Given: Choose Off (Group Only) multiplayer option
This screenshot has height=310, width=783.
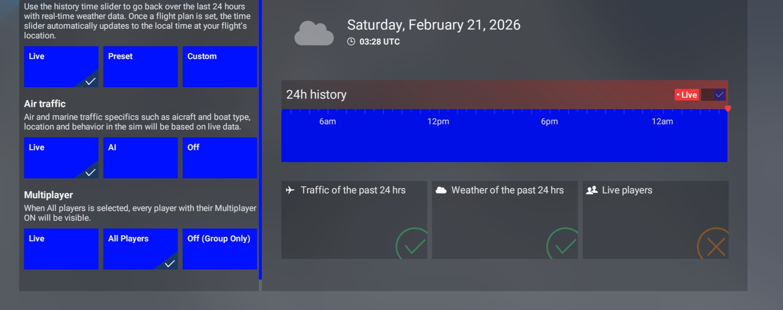Looking at the screenshot, I should [219, 249].
